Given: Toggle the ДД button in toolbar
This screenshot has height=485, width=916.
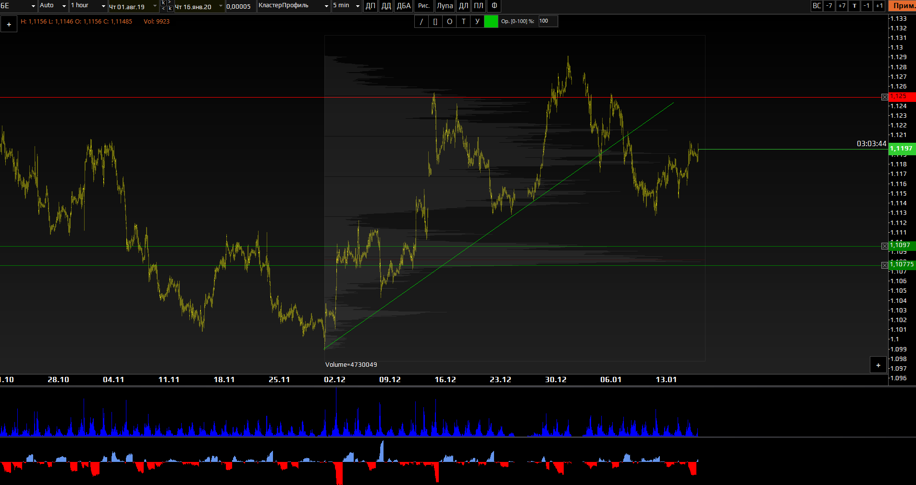Looking at the screenshot, I should point(386,6).
